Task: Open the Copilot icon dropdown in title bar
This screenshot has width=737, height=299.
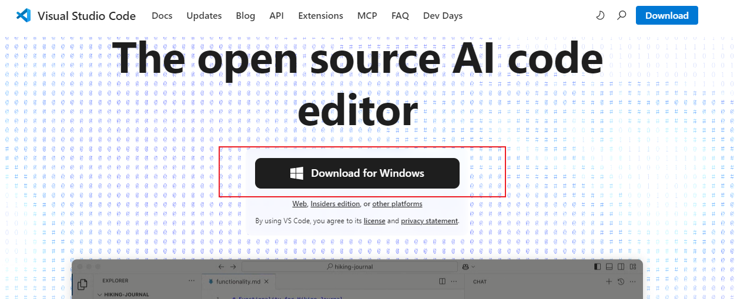Action: pos(468,267)
